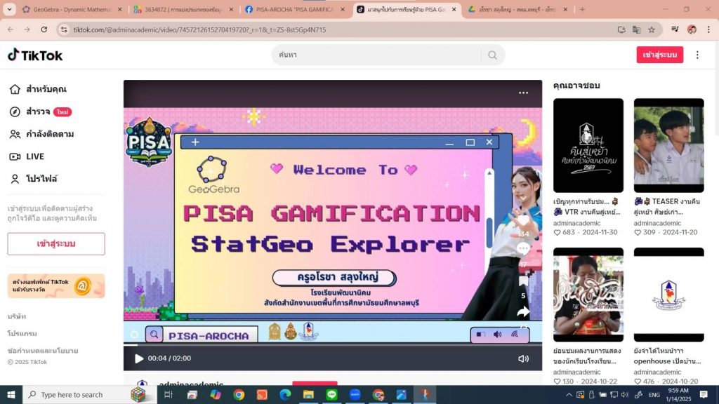This screenshot has width=719, height=404.
Task: Open the สำหรับคุณ home feed
Action: [38, 89]
